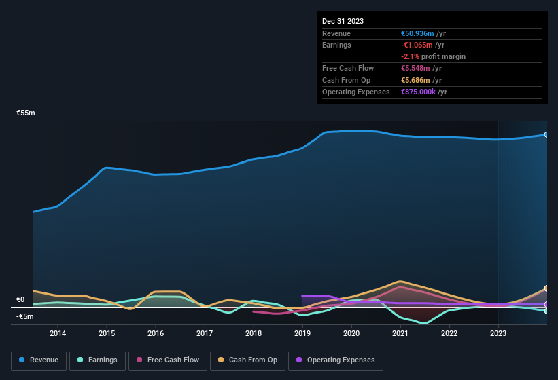Toggle the Revenue series legend button

click(x=39, y=360)
